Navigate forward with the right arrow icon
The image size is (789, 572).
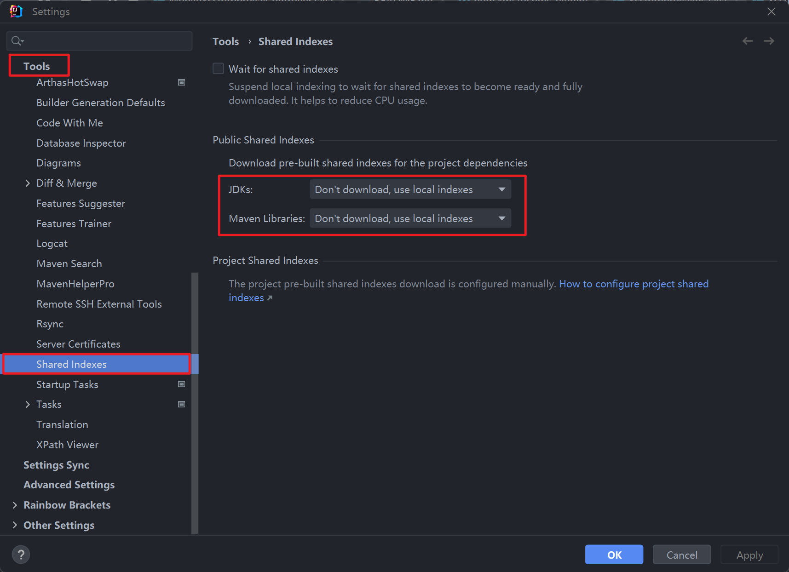point(769,41)
